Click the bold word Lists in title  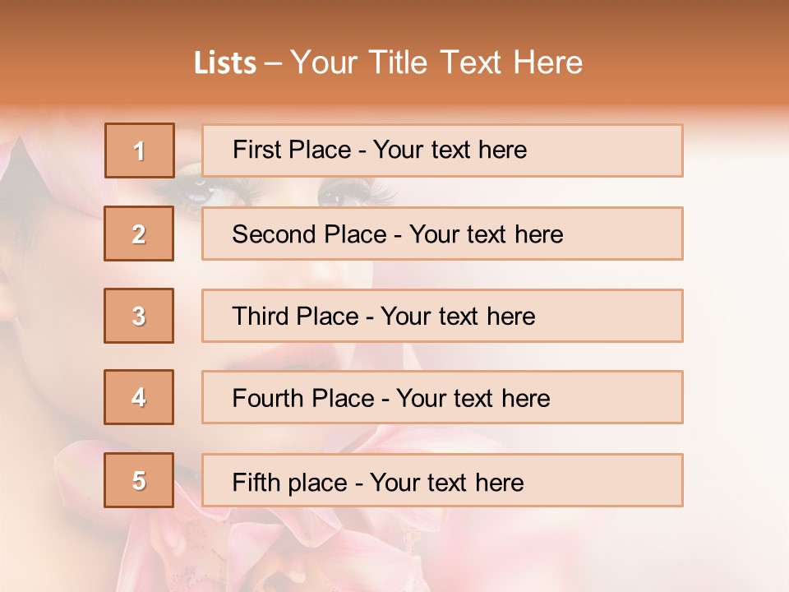(x=225, y=63)
